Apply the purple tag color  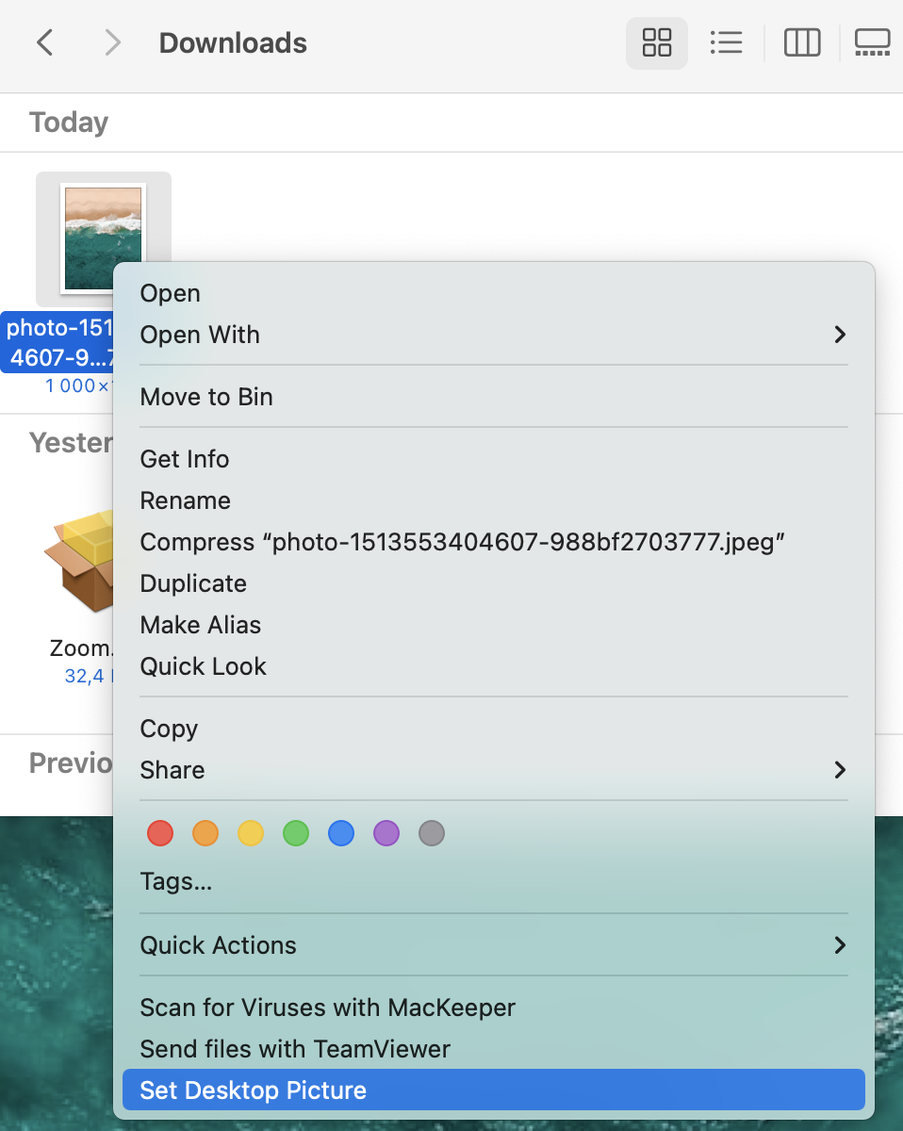pyautogui.click(x=386, y=833)
